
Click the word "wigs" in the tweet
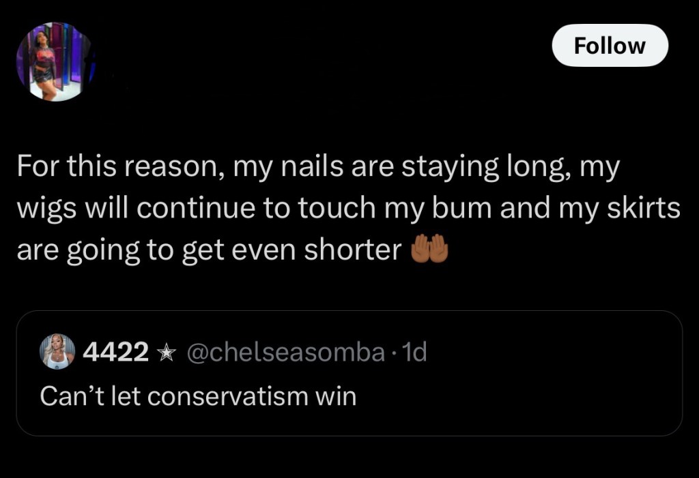coord(42,209)
